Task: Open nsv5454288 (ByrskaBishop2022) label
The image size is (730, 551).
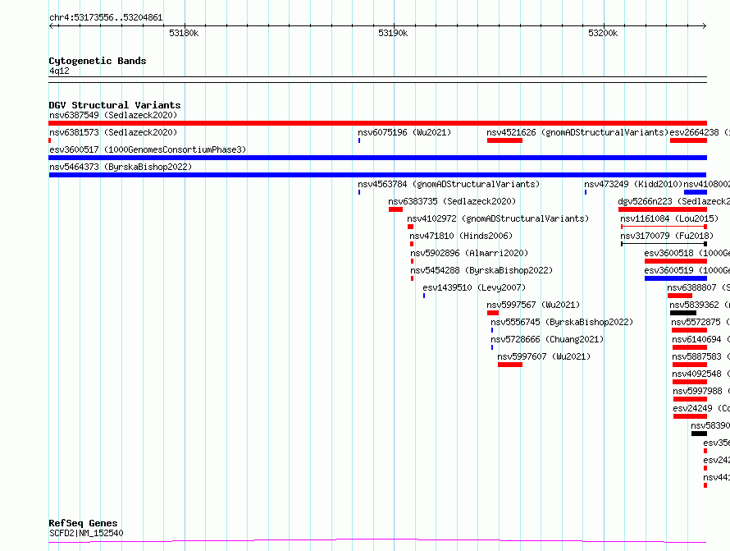Action: click(x=481, y=270)
